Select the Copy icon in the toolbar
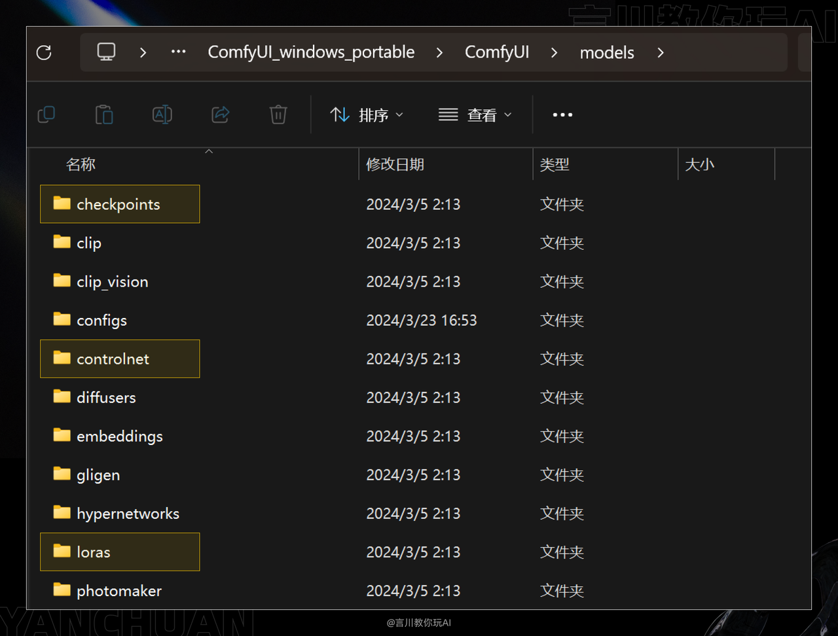 click(x=46, y=114)
